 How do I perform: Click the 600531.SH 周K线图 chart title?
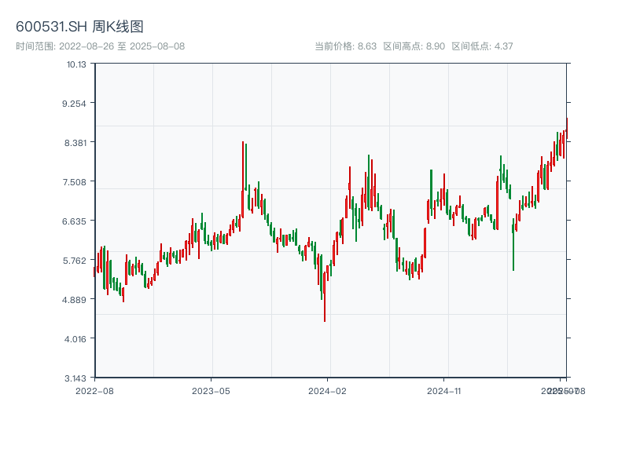(79, 27)
